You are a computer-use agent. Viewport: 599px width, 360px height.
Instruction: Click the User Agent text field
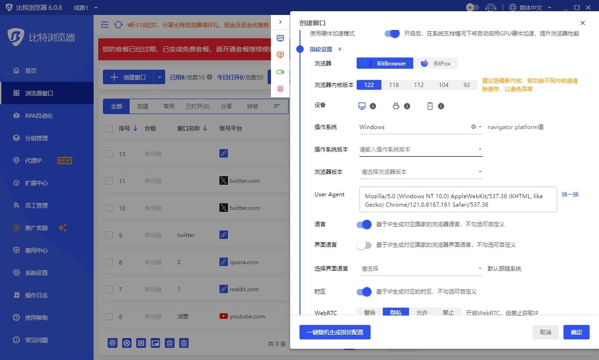tap(458, 200)
